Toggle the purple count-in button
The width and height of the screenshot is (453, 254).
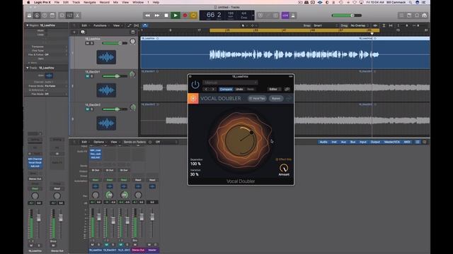pos(285,16)
